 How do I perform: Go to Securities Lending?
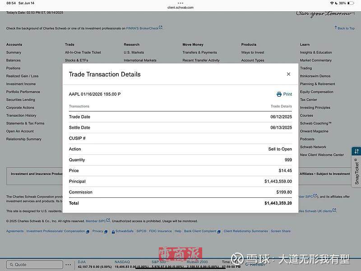click(21, 99)
